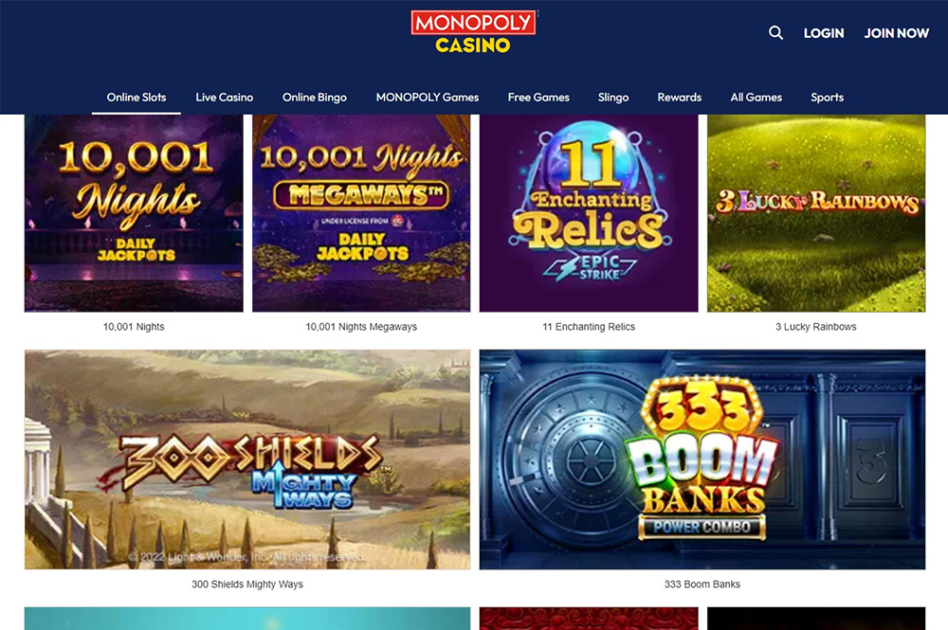Open the Rewards page
The image size is (948, 630).
(x=680, y=98)
